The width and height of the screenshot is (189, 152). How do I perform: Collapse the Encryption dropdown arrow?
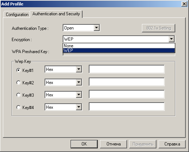(x=172, y=39)
